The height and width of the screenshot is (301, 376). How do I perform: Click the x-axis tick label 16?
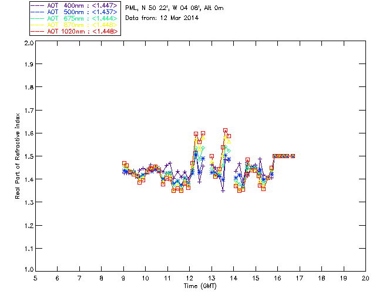click(278, 278)
